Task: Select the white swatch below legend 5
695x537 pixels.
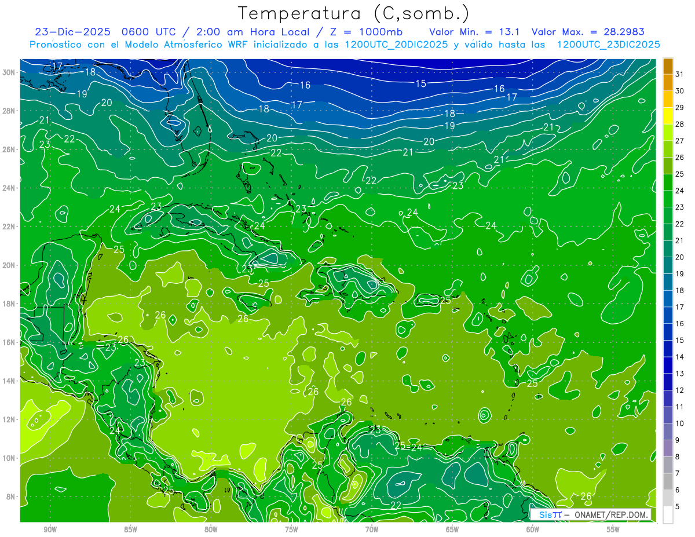Action: [668, 515]
